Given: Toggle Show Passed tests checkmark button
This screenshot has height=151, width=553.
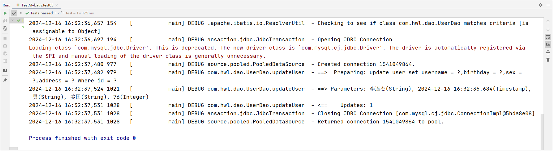Looking at the screenshot, I should pyautogui.click(x=14, y=13).
